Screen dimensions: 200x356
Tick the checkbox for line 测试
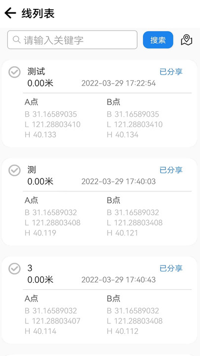[14, 72]
